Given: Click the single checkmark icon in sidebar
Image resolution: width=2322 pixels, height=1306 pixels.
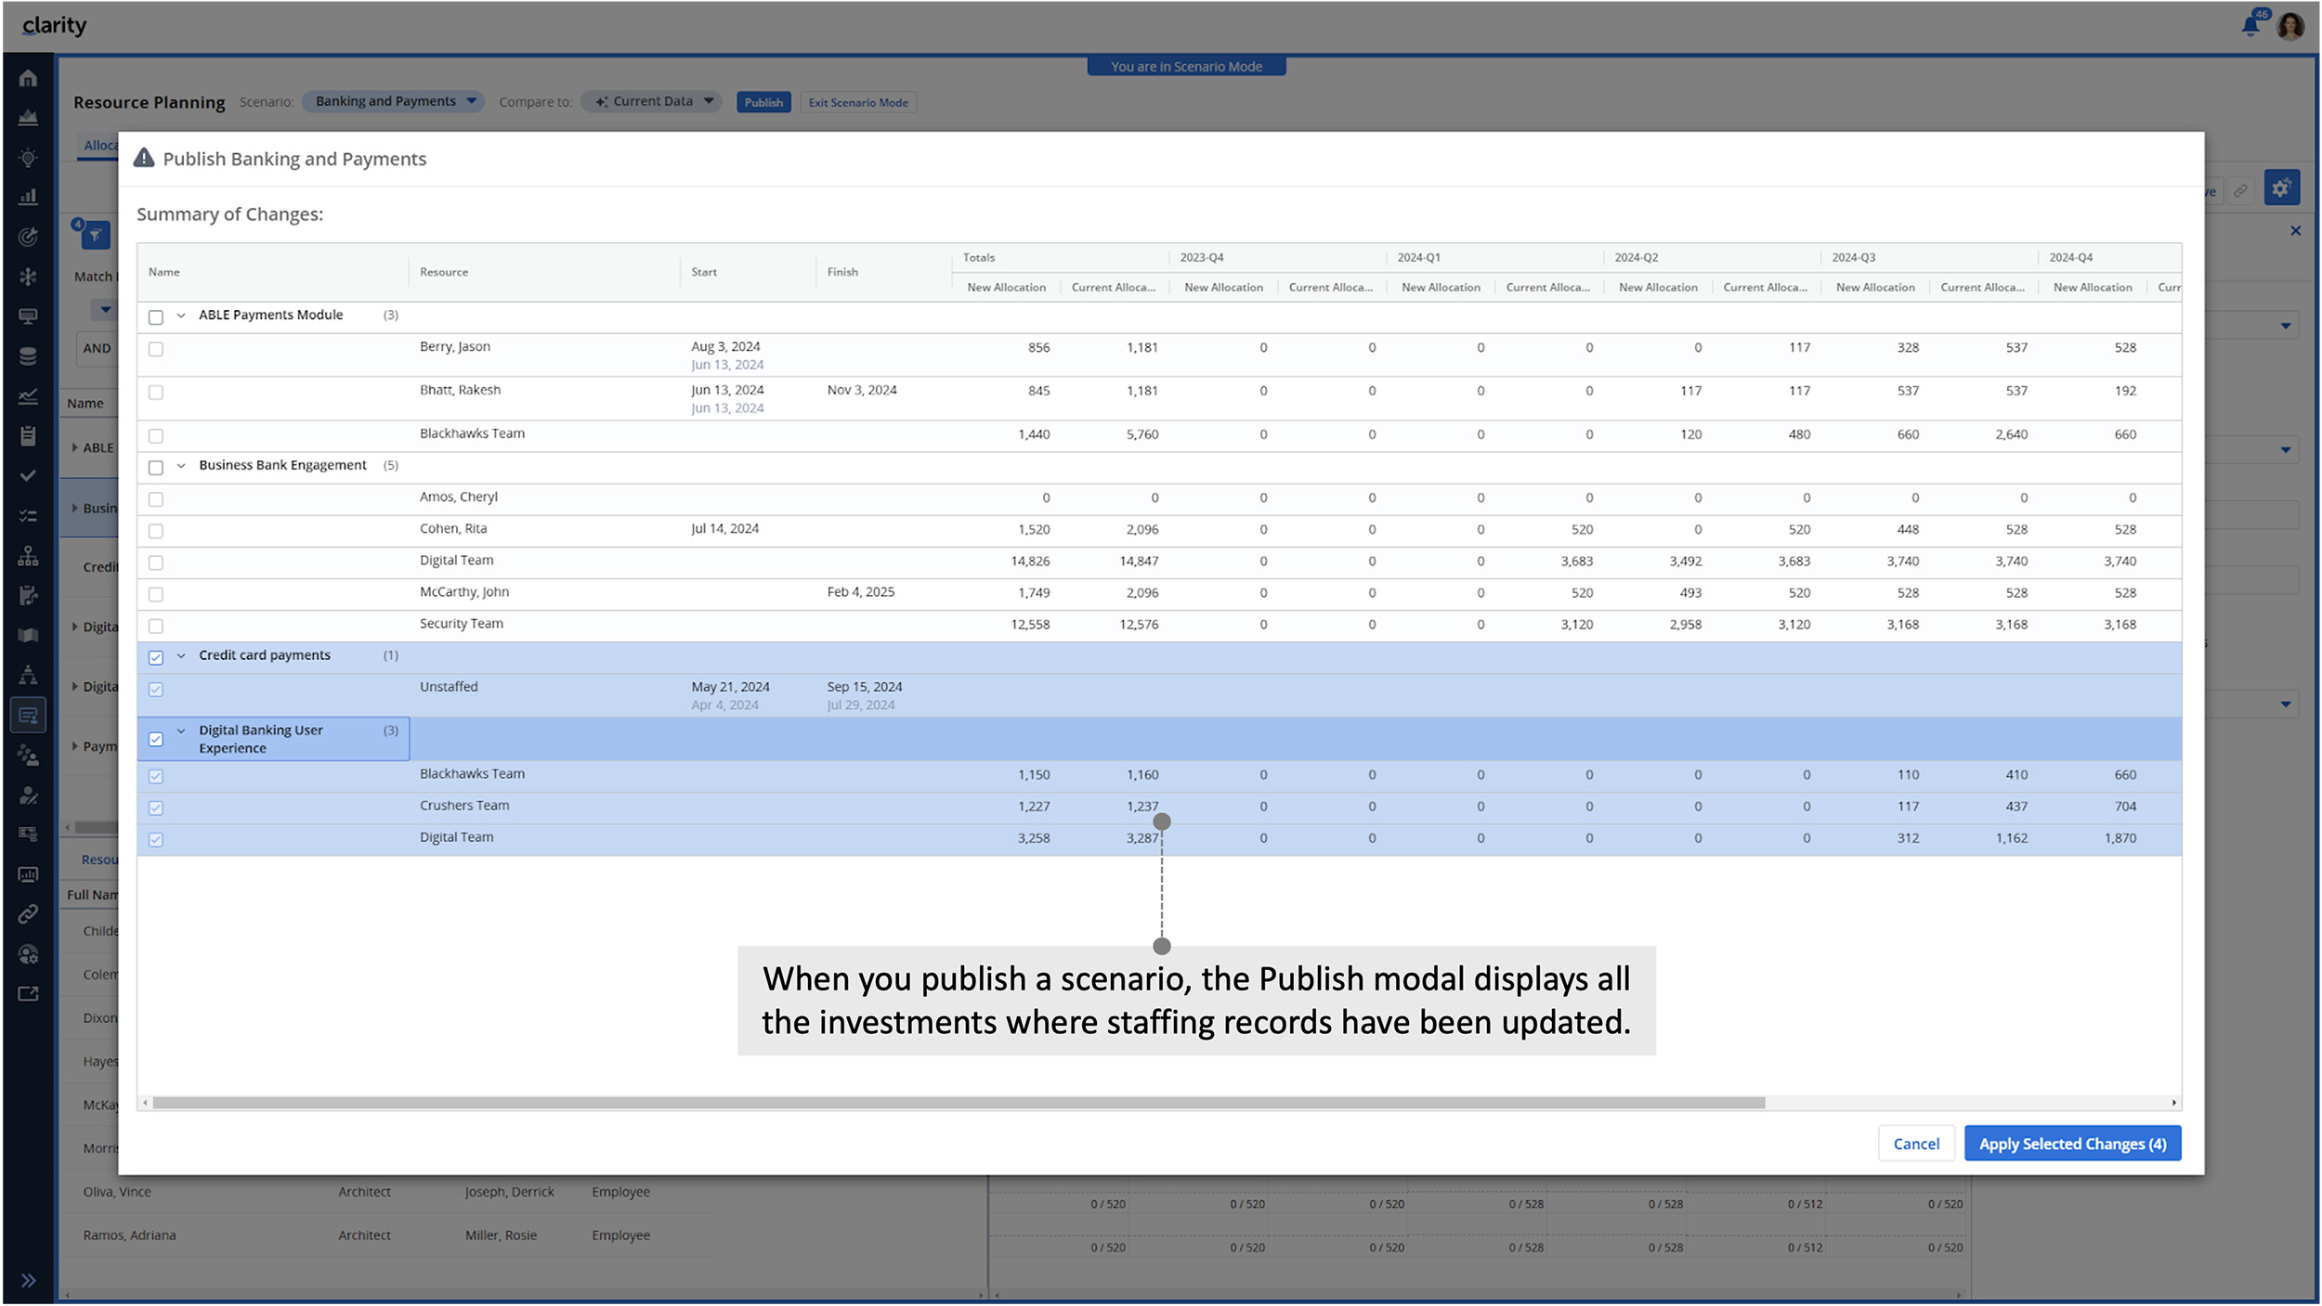Looking at the screenshot, I should [x=28, y=476].
